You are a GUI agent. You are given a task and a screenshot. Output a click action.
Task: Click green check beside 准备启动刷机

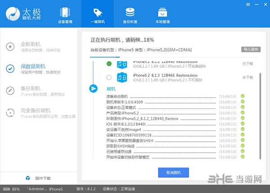tap(243, 96)
